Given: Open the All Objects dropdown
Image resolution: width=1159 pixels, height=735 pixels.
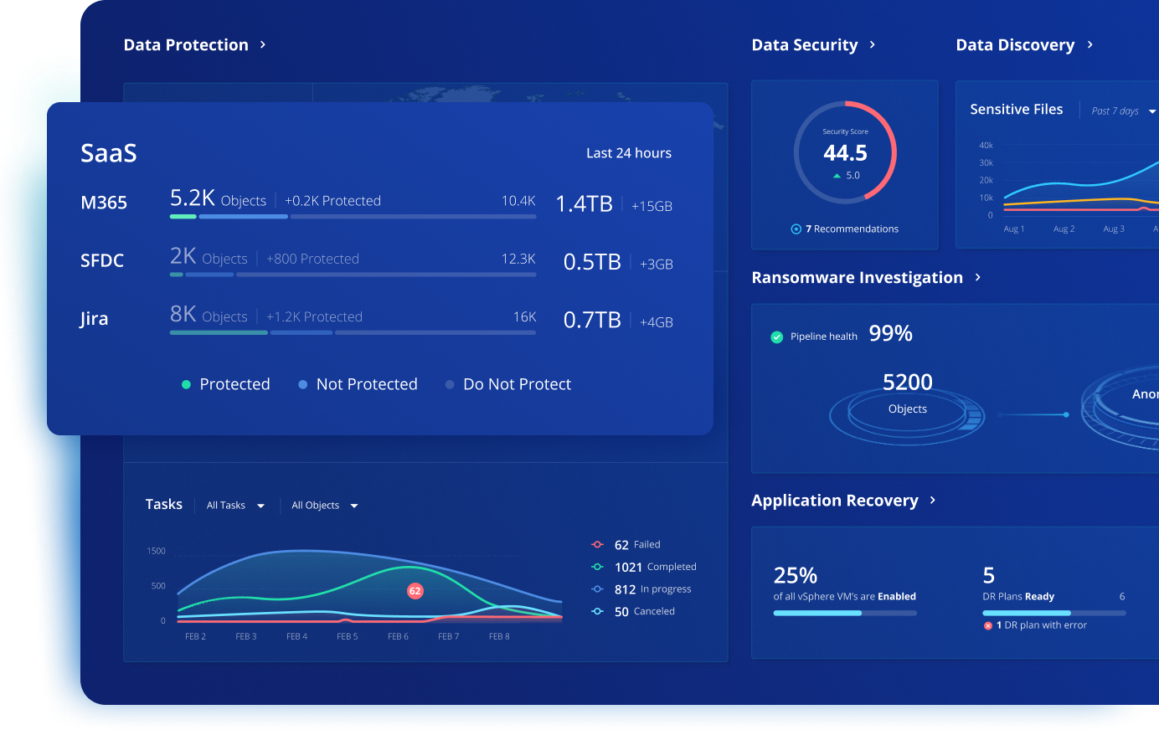Looking at the screenshot, I should point(324,506).
